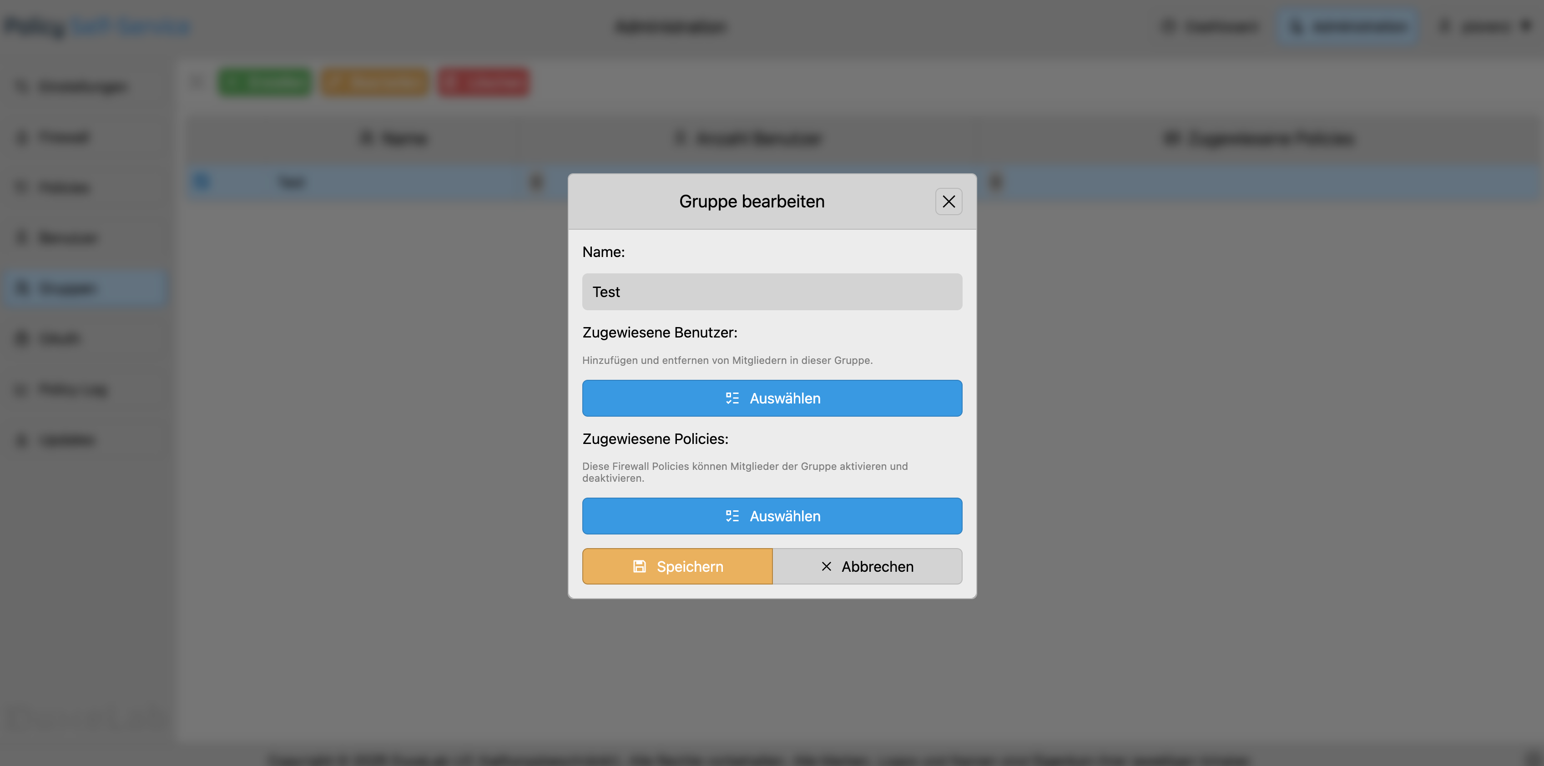Toggle the select-all checkbox beside the green button
The image size is (1544, 766).
click(x=197, y=82)
